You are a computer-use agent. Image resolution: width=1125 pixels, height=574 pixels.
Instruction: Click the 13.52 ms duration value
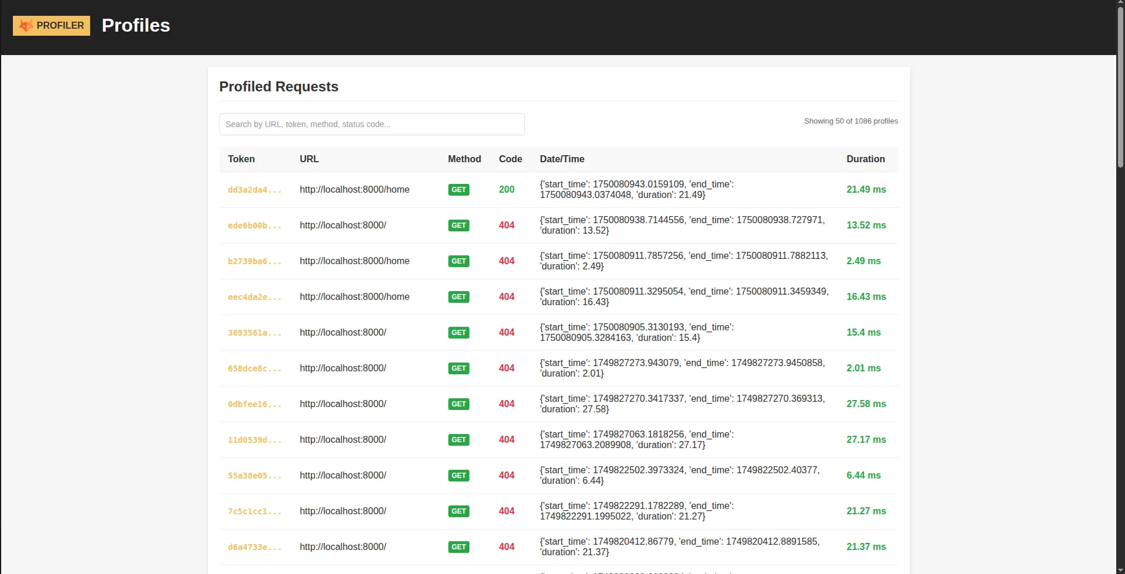coord(866,225)
